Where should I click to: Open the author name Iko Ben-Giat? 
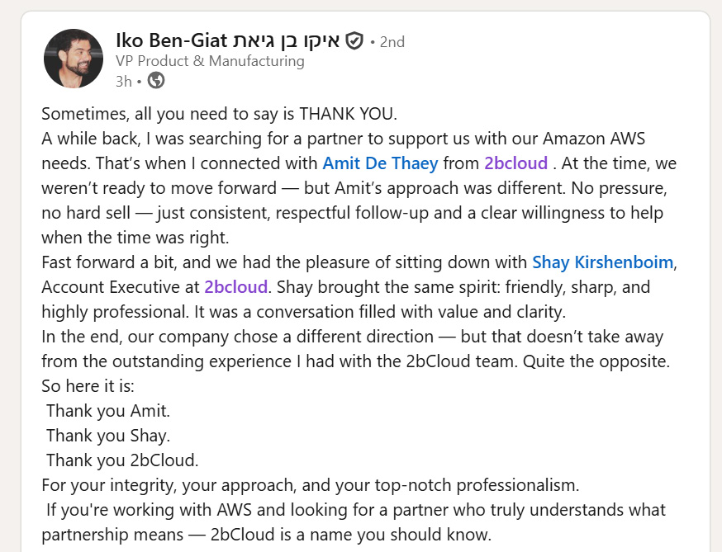172,41
